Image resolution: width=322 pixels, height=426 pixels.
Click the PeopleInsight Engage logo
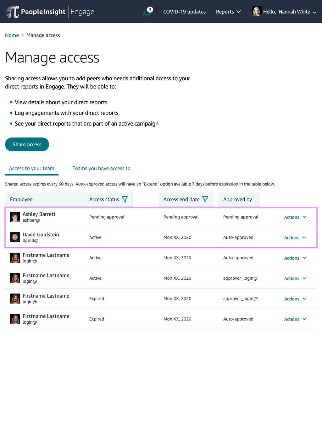[50, 12]
